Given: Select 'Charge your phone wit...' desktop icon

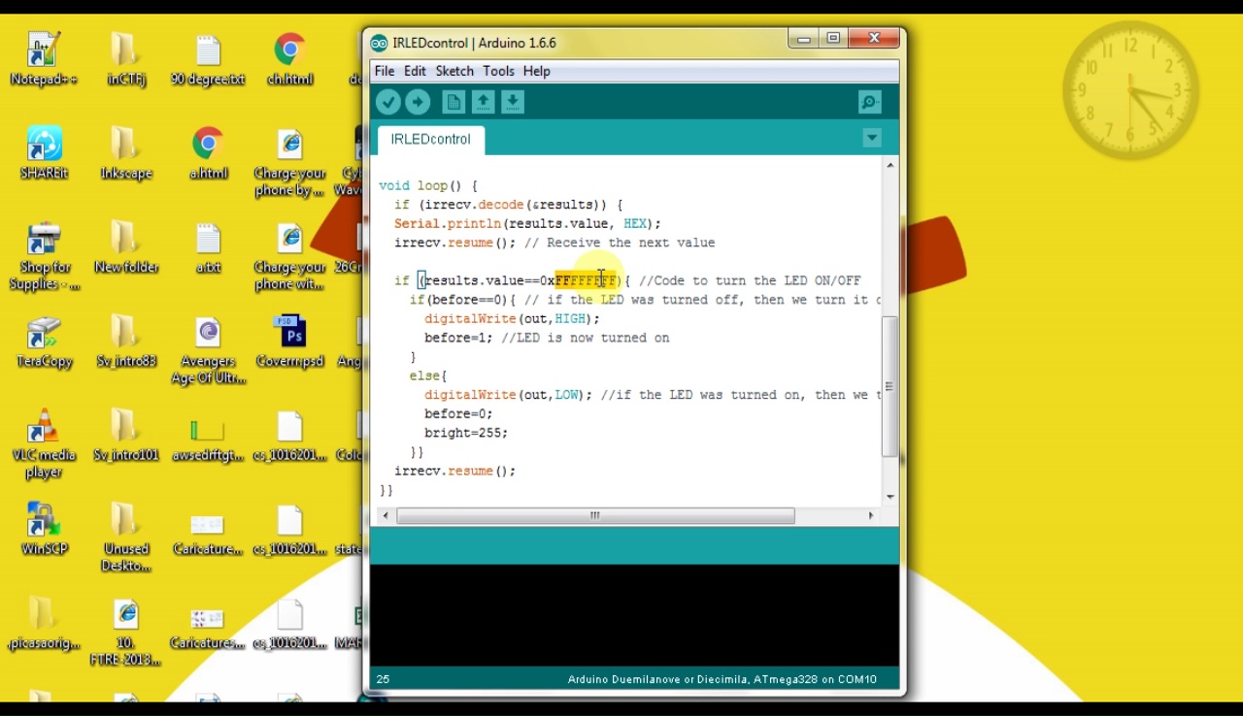Looking at the screenshot, I should tap(289, 256).
